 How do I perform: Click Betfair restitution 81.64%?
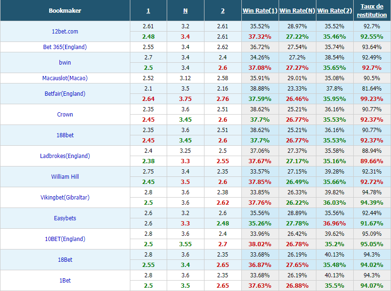[372, 89]
